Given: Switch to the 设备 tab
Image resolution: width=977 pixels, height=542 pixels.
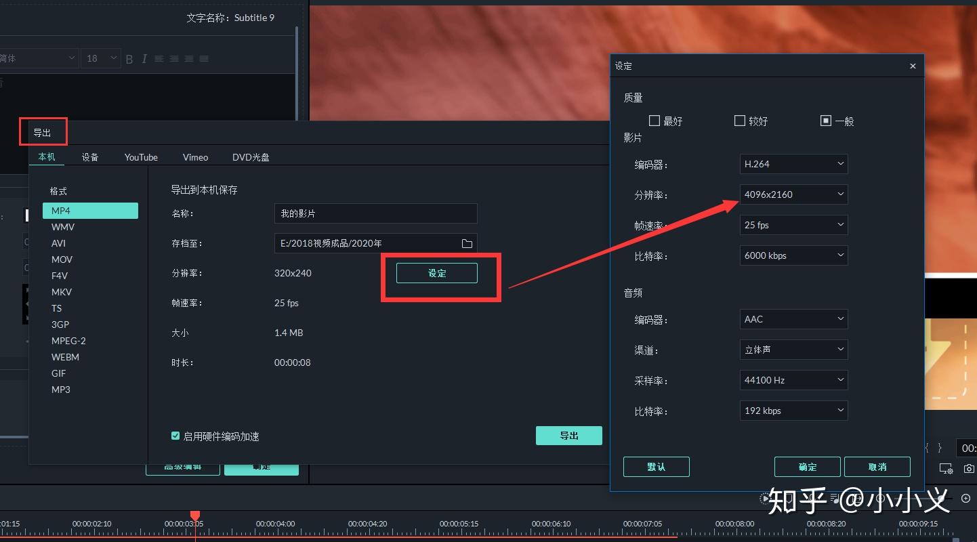Looking at the screenshot, I should 90,157.
